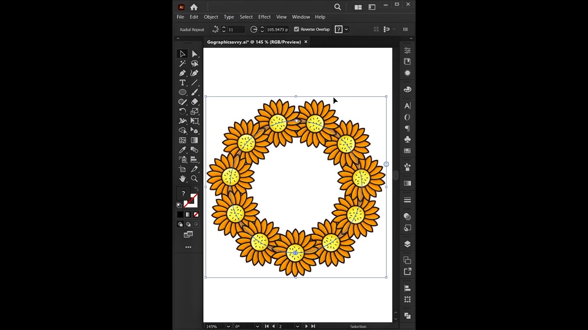Viewport: 588px width, 330px height.
Task: Open align options dropdown in control bar
Action: coord(394,29)
